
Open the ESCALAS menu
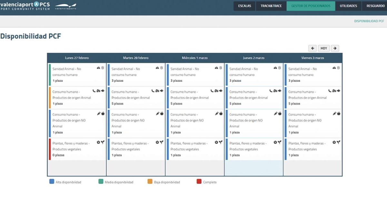coord(244,6)
